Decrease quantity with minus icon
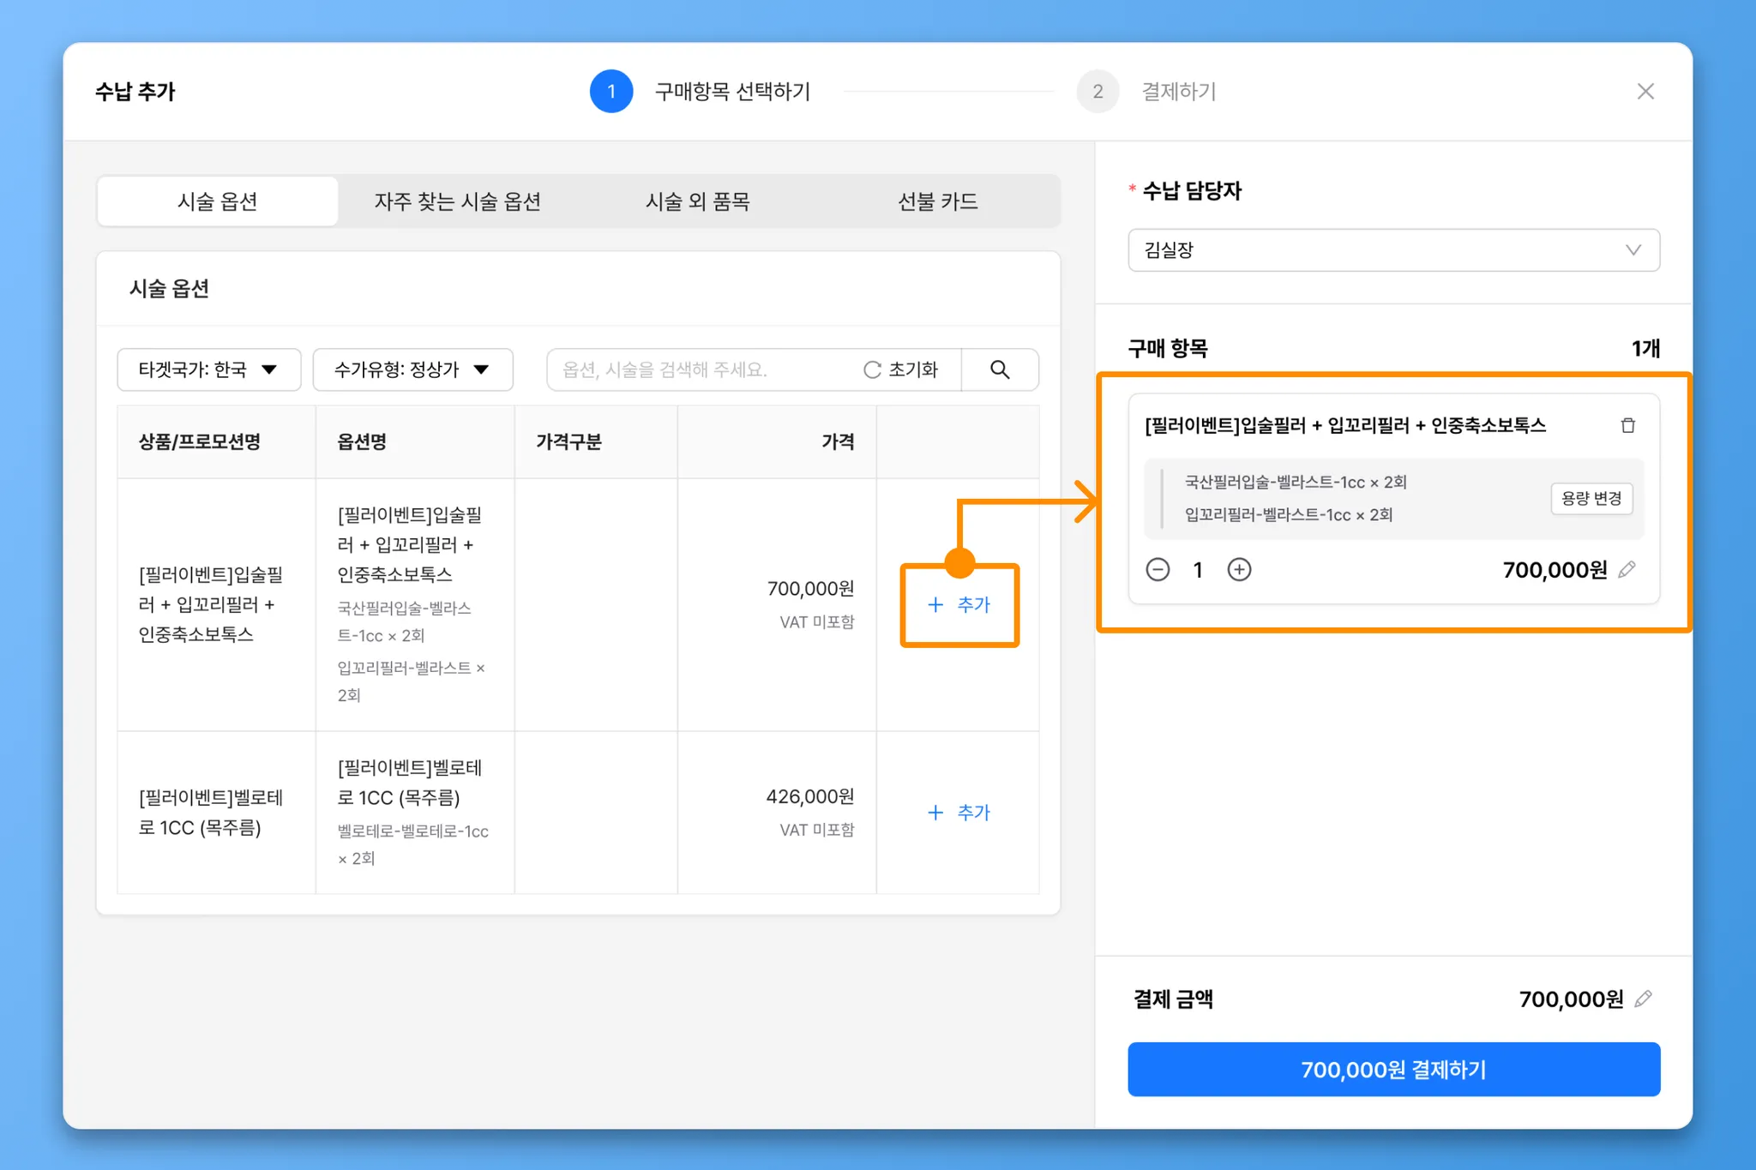 pos(1158,569)
